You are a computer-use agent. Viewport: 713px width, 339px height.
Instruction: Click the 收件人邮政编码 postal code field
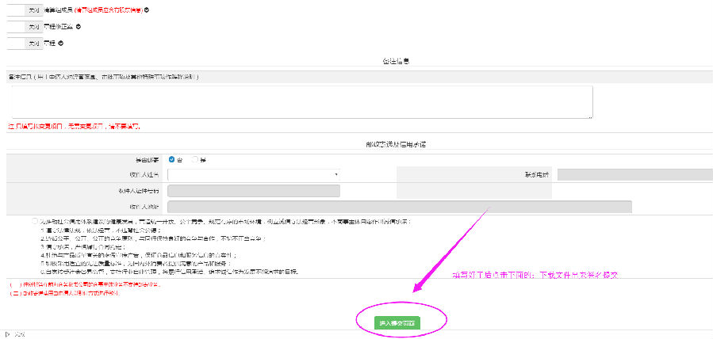click(x=253, y=191)
